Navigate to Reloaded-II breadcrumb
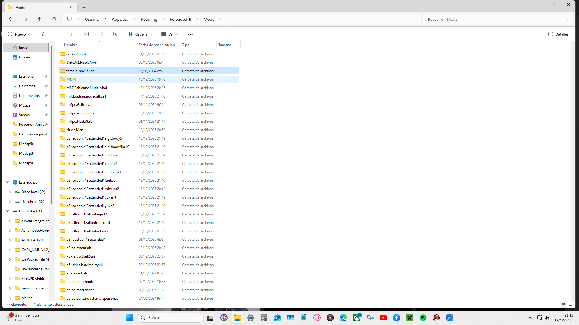This screenshot has width=579, height=325. click(180, 19)
